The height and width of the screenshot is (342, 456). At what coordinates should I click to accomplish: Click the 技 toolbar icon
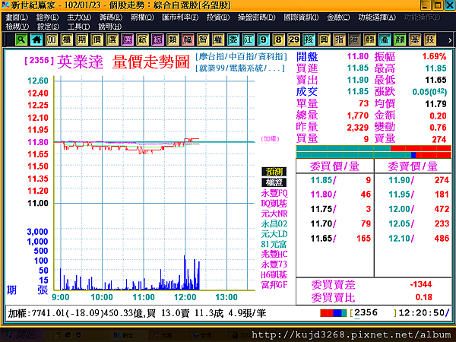[x=430, y=40]
